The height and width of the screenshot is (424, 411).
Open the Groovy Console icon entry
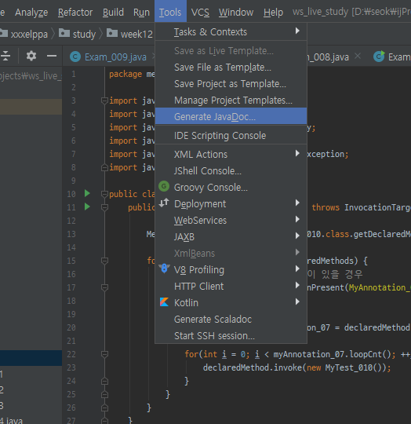[164, 187]
